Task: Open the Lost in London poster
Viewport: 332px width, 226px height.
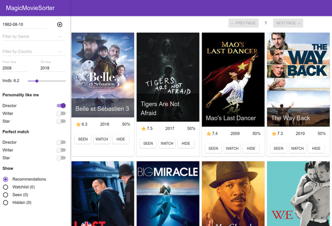Action: (103, 193)
